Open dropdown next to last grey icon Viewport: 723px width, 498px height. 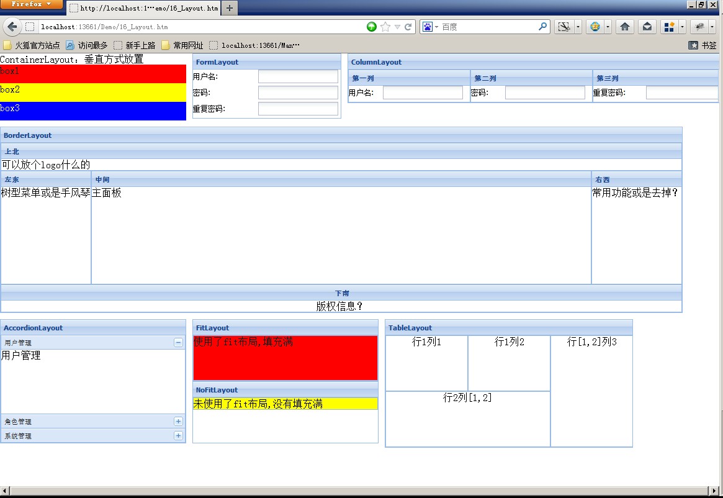pos(712,27)
